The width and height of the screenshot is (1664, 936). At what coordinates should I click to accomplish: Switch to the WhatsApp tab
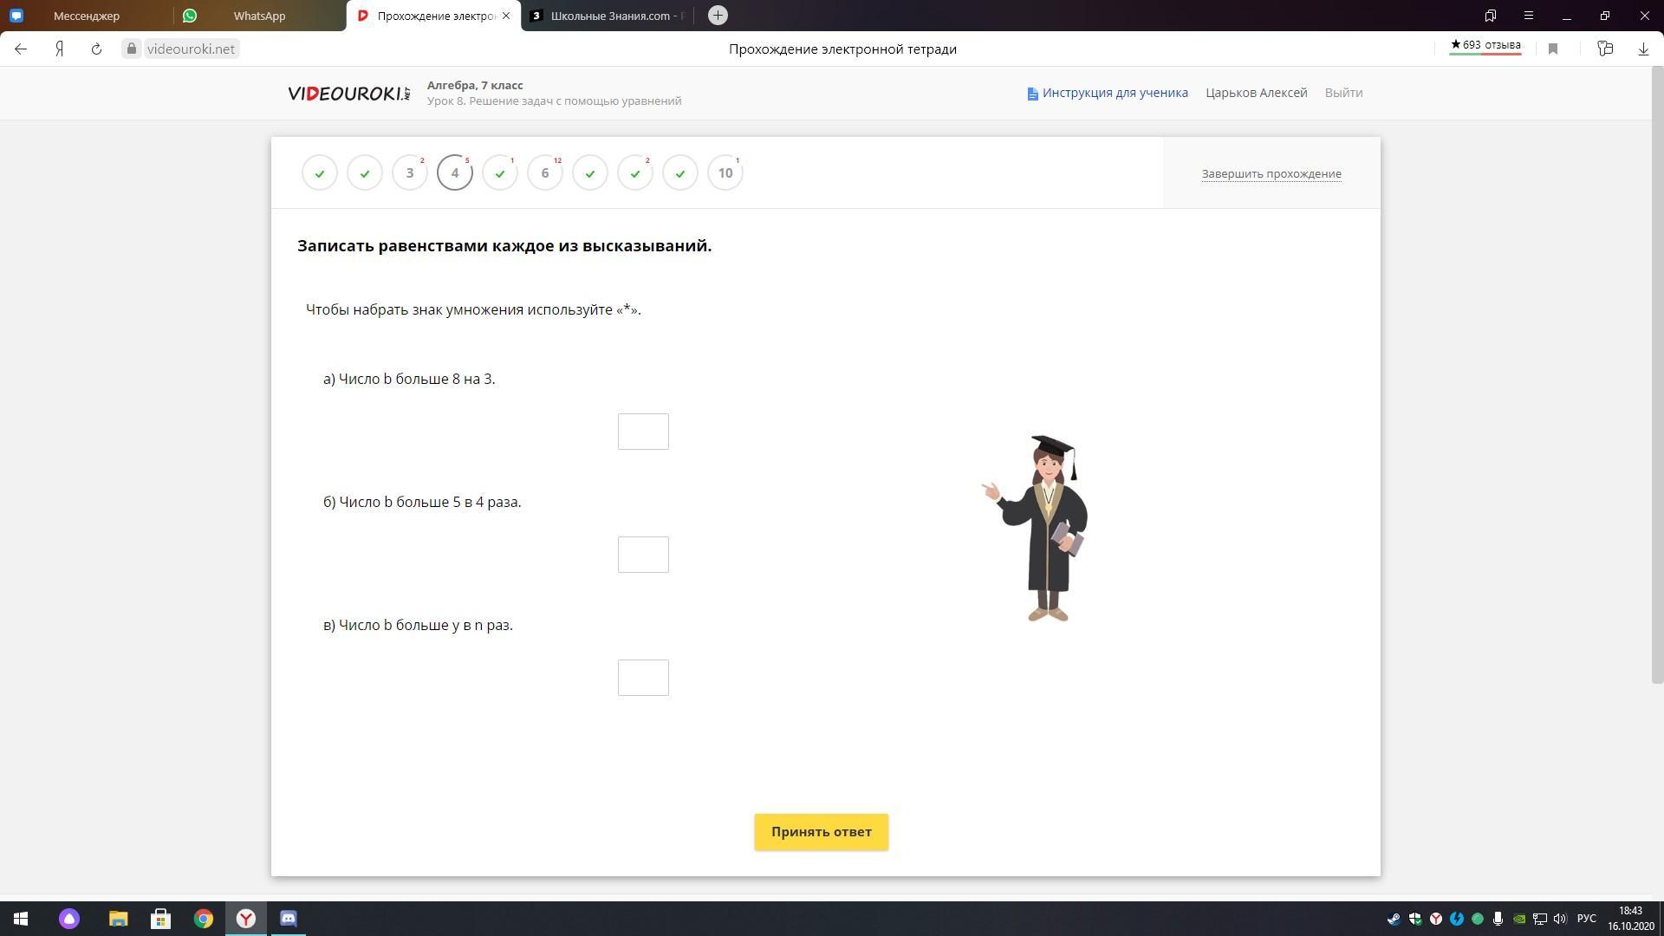(x=259, y=16)
